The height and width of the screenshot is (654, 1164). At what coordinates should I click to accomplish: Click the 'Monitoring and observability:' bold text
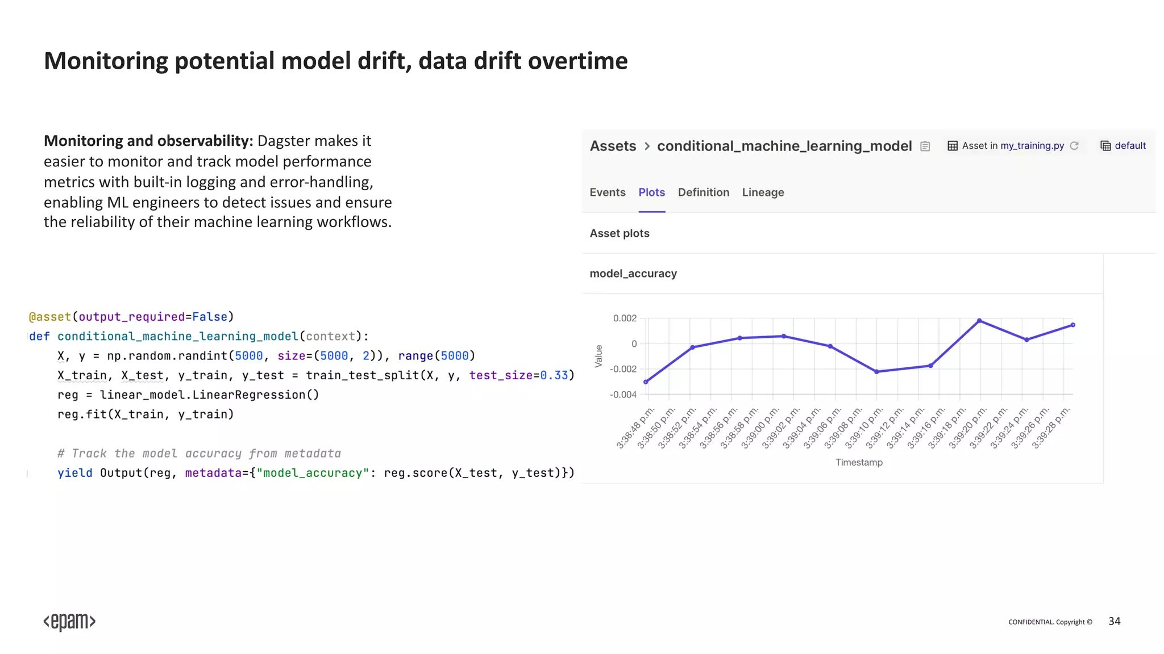pos(148,141)
